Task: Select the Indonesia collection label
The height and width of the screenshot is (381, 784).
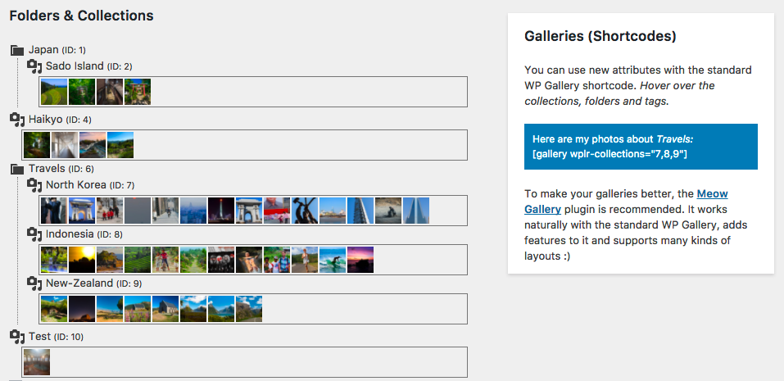Action: click(x=70, y=234)
